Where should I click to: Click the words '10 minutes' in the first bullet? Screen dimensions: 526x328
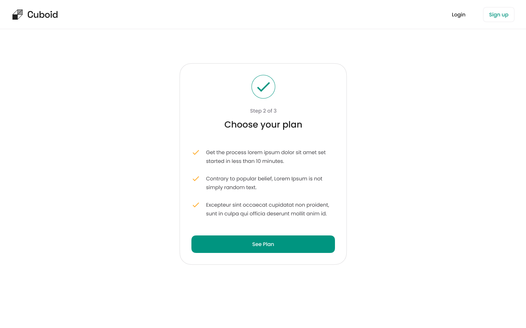269,161
